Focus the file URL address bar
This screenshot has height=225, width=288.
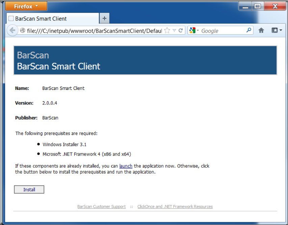point(95,30)
